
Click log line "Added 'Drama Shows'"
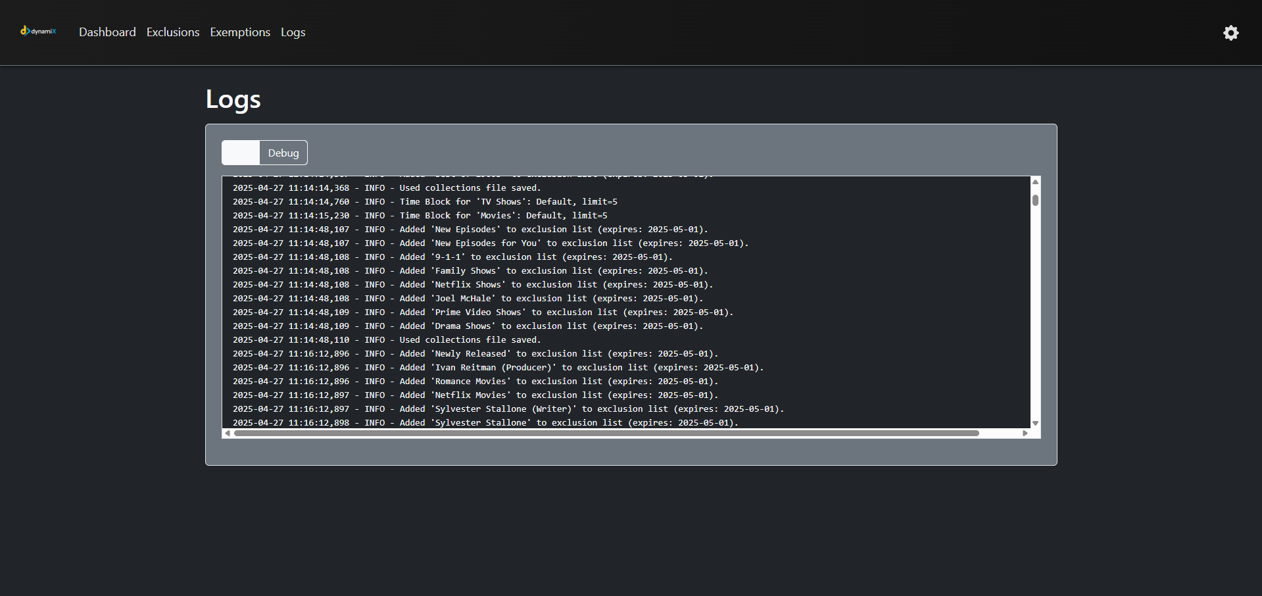[x=468, y=326]
